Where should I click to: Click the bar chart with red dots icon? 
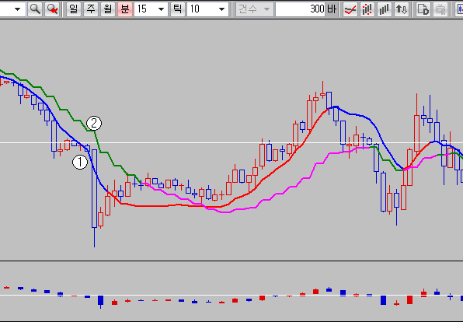click(367, 9)
